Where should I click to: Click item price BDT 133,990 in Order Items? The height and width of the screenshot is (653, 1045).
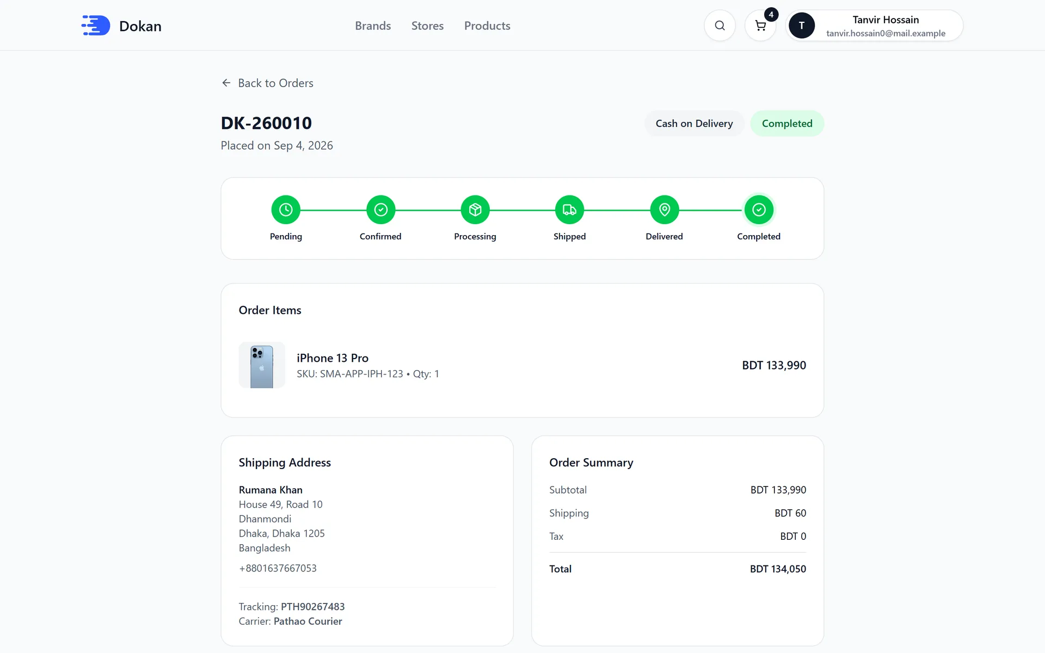tap(774, 365)
